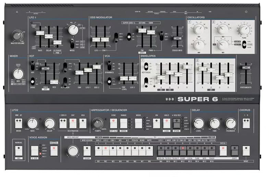Toggle the Oscillator 2 Sync switch
This screenshot has width=269, height=177.
(x=244, y=45)
